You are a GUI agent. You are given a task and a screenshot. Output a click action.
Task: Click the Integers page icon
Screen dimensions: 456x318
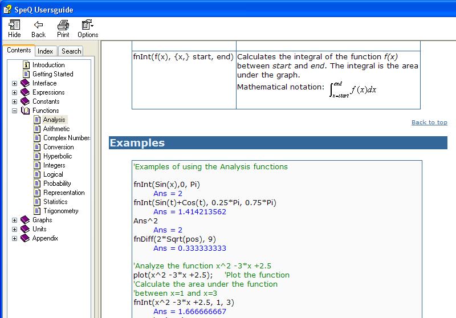click(37, 165)
